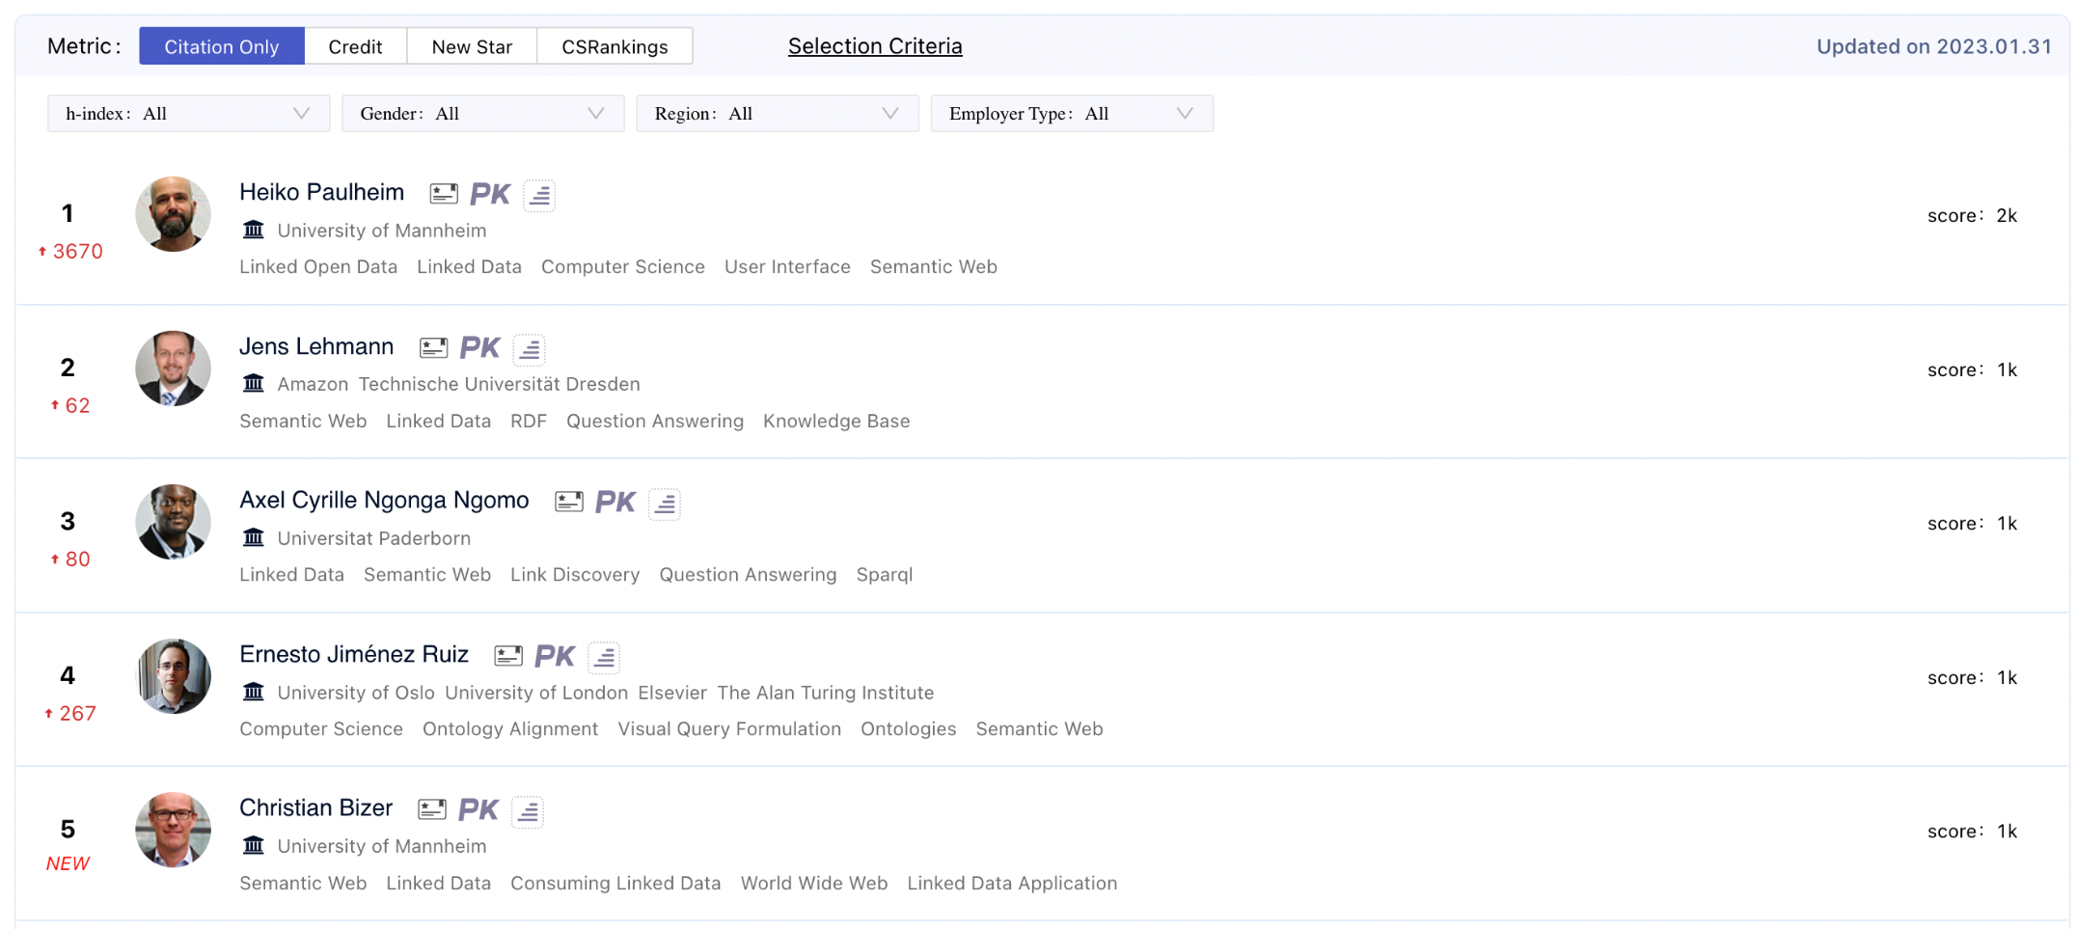
Task: Switch metric to New Star
Action: pyautogui.click(x=472, y=46)
